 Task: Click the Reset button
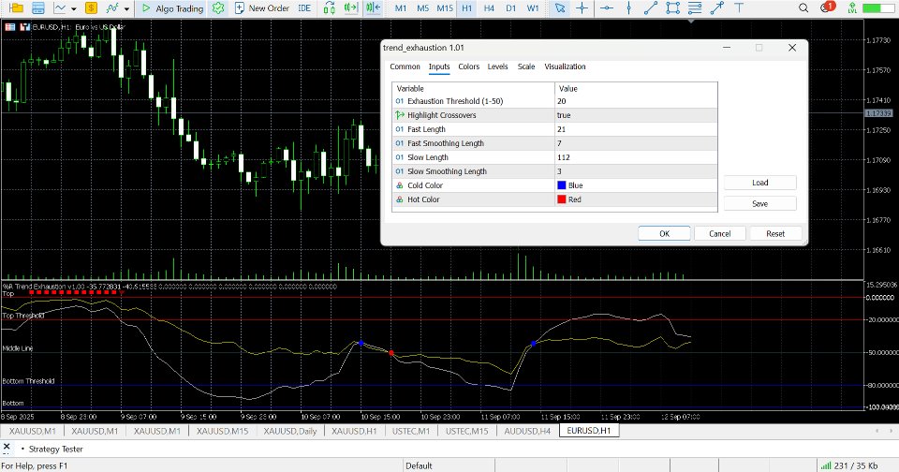775,233
